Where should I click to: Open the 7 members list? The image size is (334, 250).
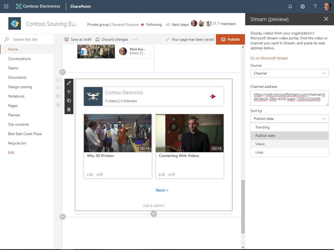[x=224, y=24]
